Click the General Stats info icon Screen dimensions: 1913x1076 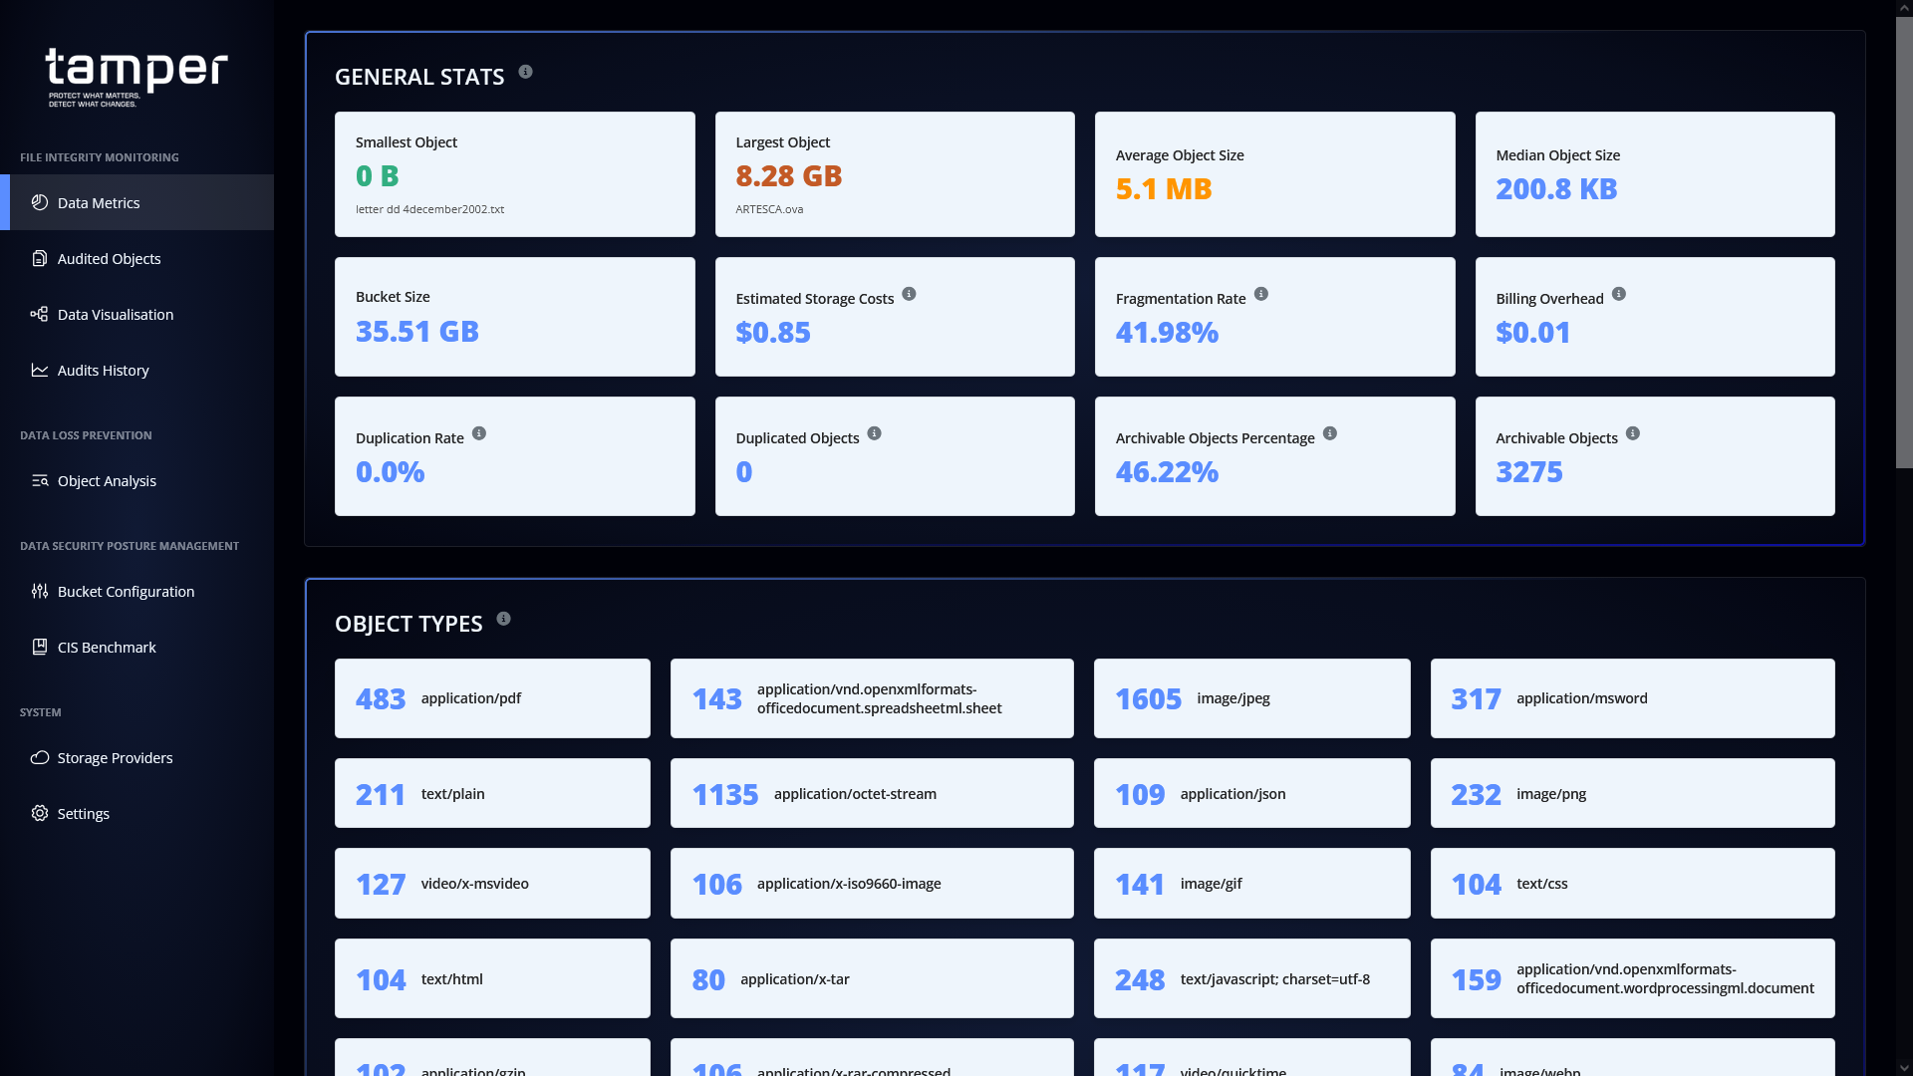click(525, 72)
